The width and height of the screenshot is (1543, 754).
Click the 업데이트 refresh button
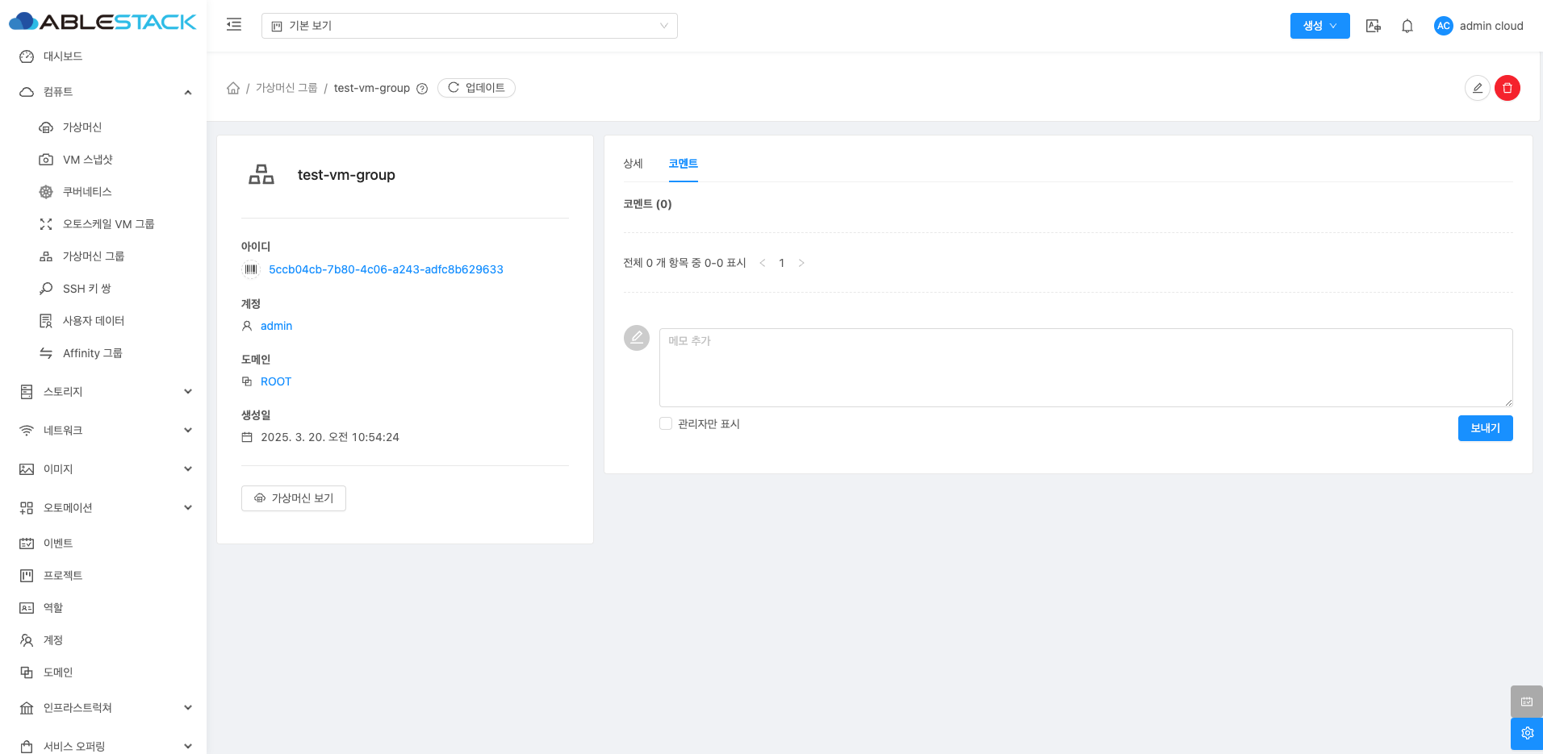pos(476,88)
